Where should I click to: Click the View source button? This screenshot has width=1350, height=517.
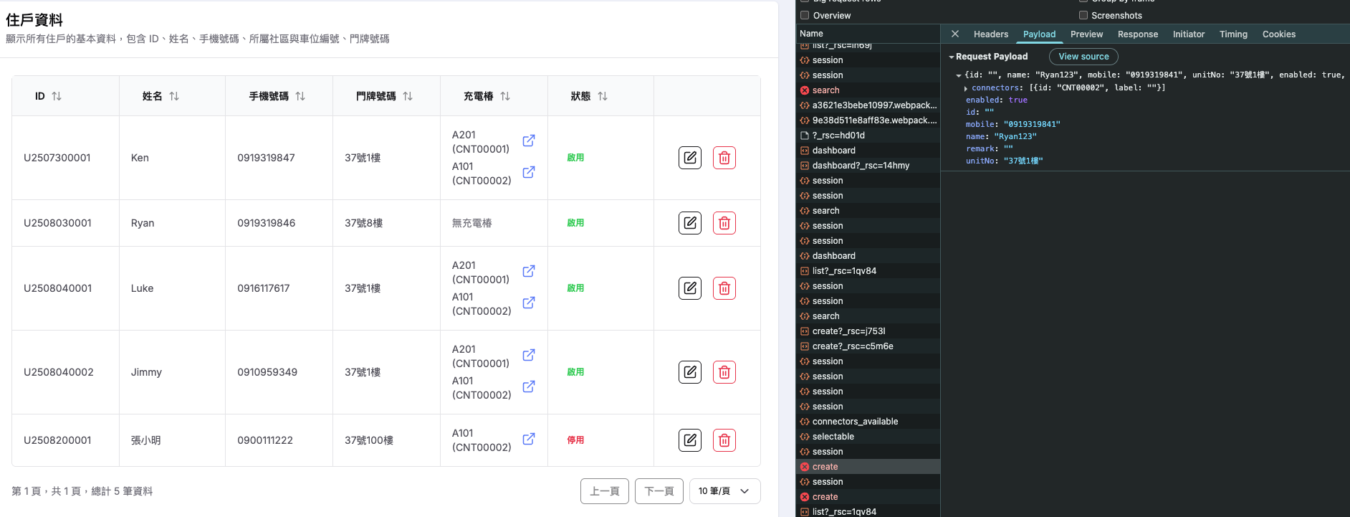(1083, 57)
